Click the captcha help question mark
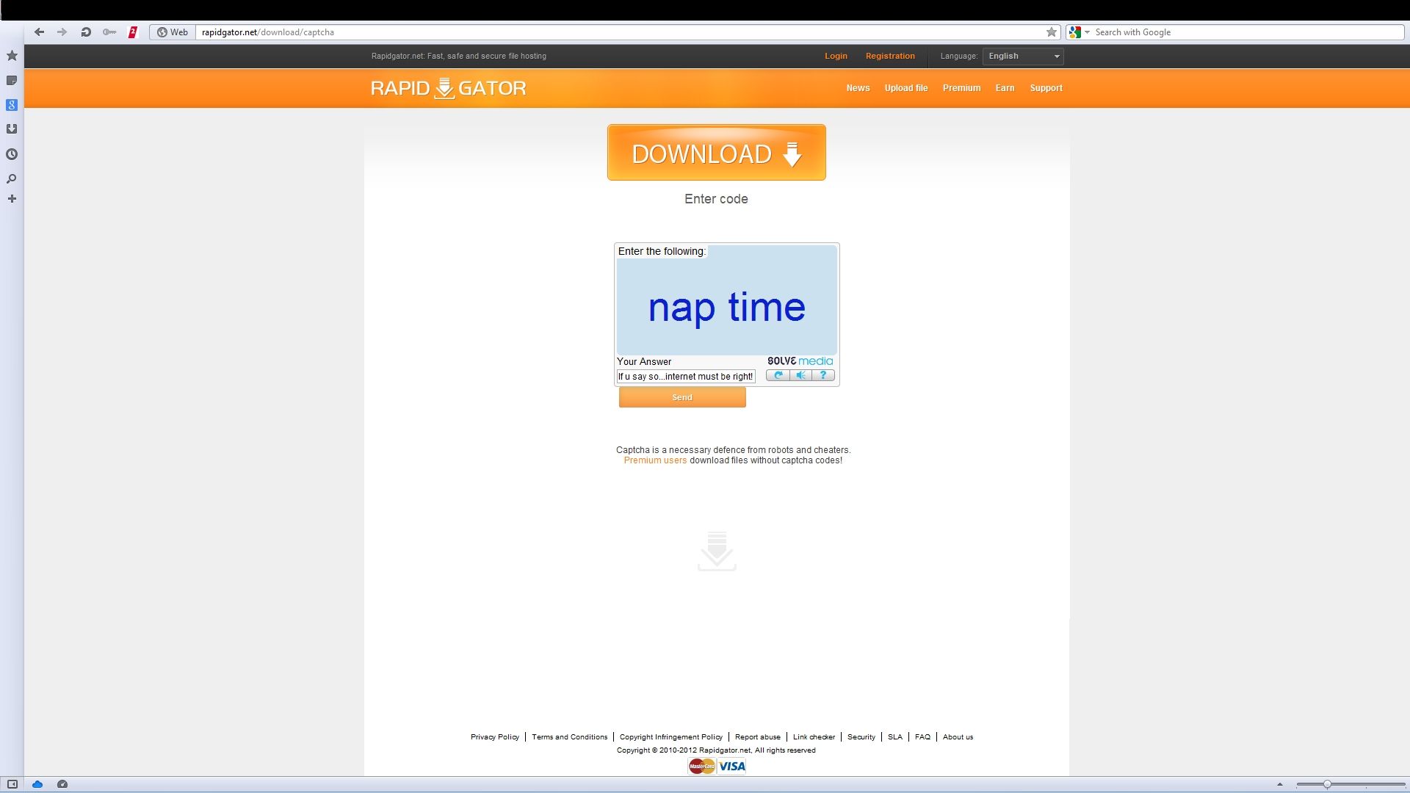The height and width of the screenshot is (793, 1410). (823, 375)
